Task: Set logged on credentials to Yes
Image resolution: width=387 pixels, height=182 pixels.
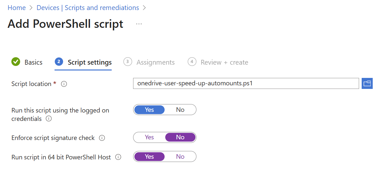Action: (x=149, y=110)
